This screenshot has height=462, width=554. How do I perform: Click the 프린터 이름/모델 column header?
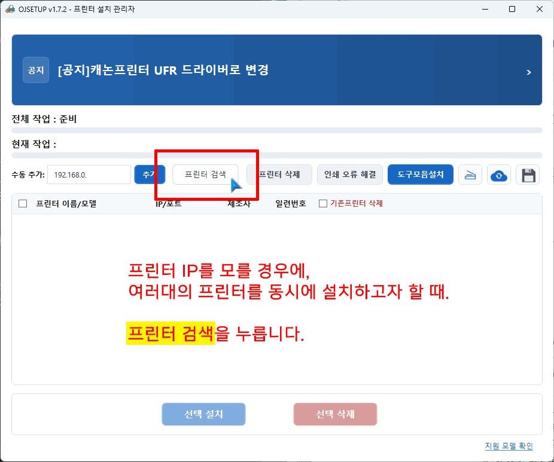pyautogui.click(x=66, y=203)
